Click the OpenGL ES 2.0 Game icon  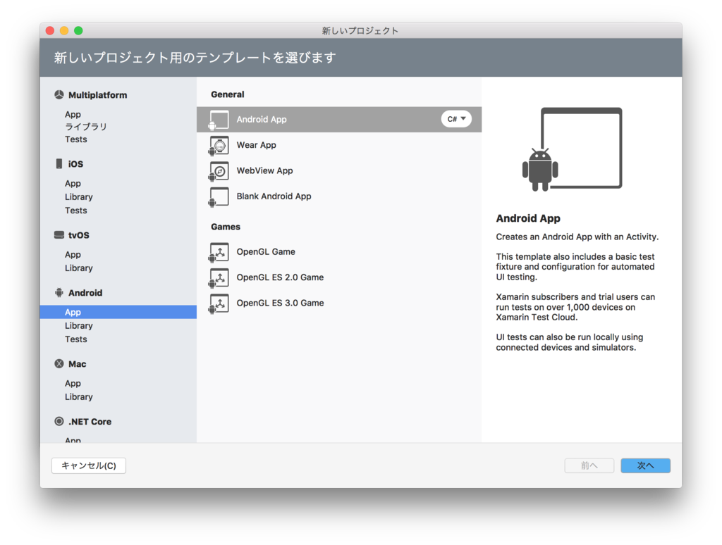[219, 278]
